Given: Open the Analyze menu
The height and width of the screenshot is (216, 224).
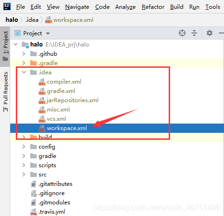Looking at the screenshot, I should click(x=125, y=7).
